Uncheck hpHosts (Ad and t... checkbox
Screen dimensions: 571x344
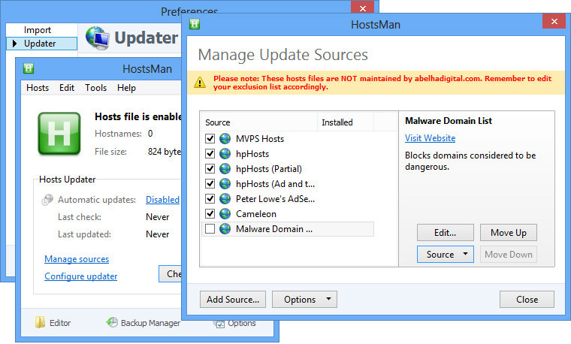click(210, 184)
